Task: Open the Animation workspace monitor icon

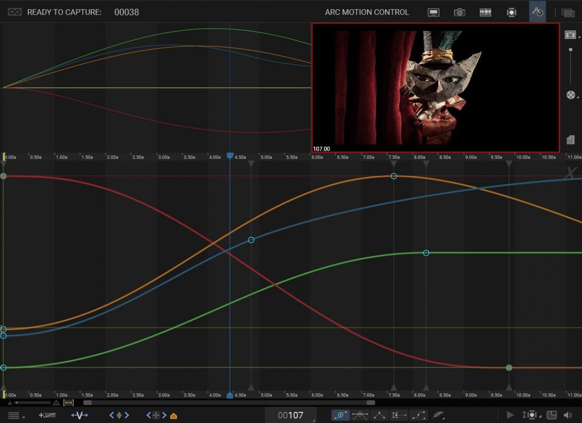Action: coord(434,12)
